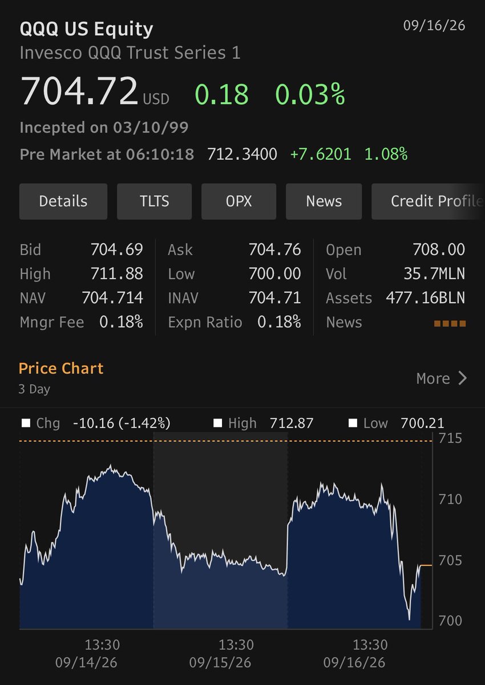
Task: Select the Expn Ratio 0.18% value
Action: click(279, 322)
